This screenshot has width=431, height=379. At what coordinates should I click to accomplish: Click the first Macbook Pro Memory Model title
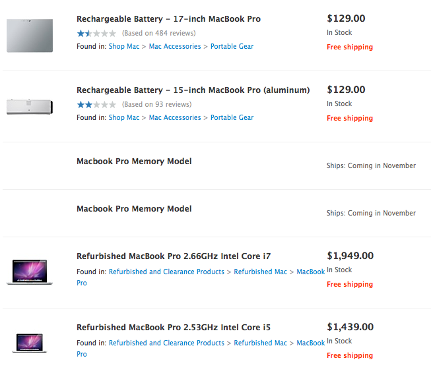click(134, 161)
